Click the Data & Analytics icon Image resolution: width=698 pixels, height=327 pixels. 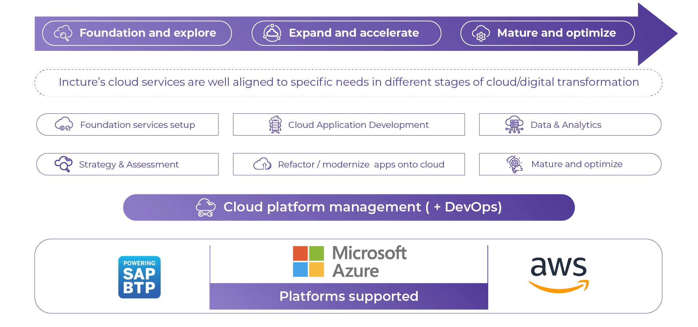[x=513, y=125]
